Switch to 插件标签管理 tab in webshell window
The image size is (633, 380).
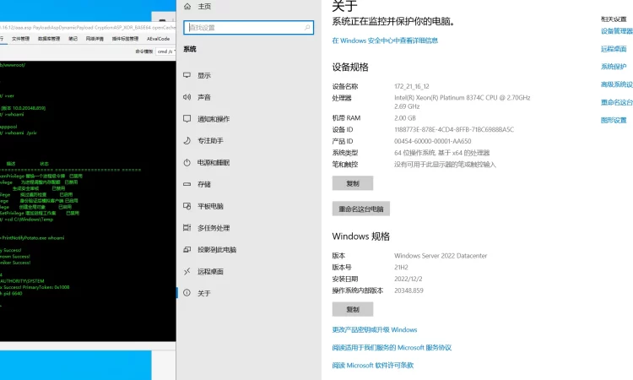click(x=125, y=39)
